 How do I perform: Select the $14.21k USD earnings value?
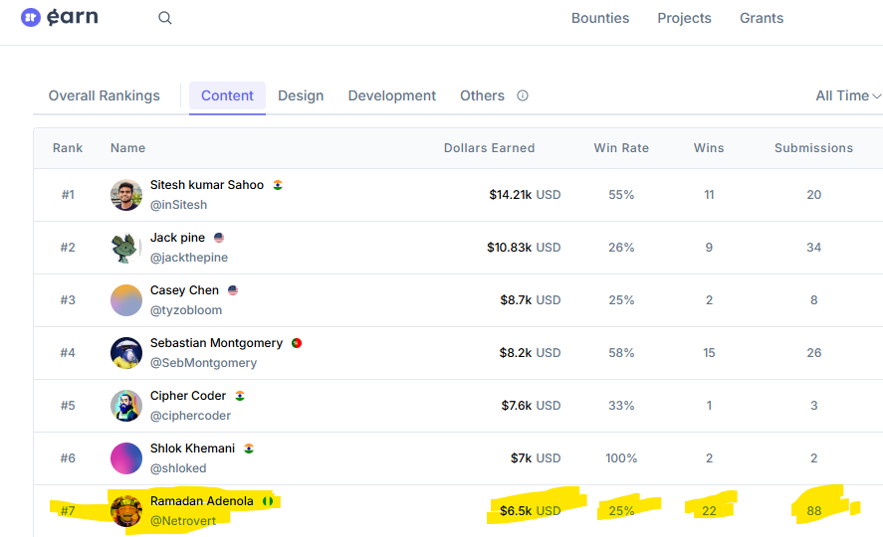coord(525,195)
